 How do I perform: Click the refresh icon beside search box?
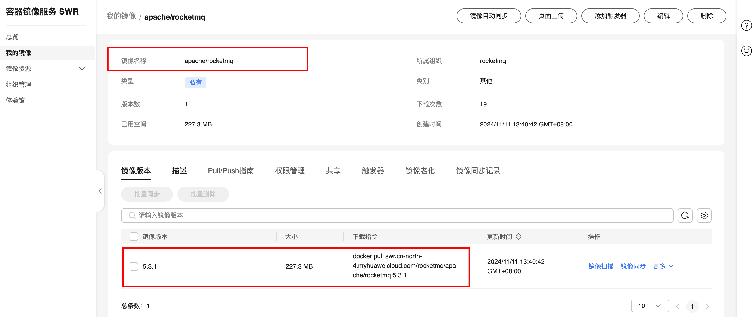685,216
